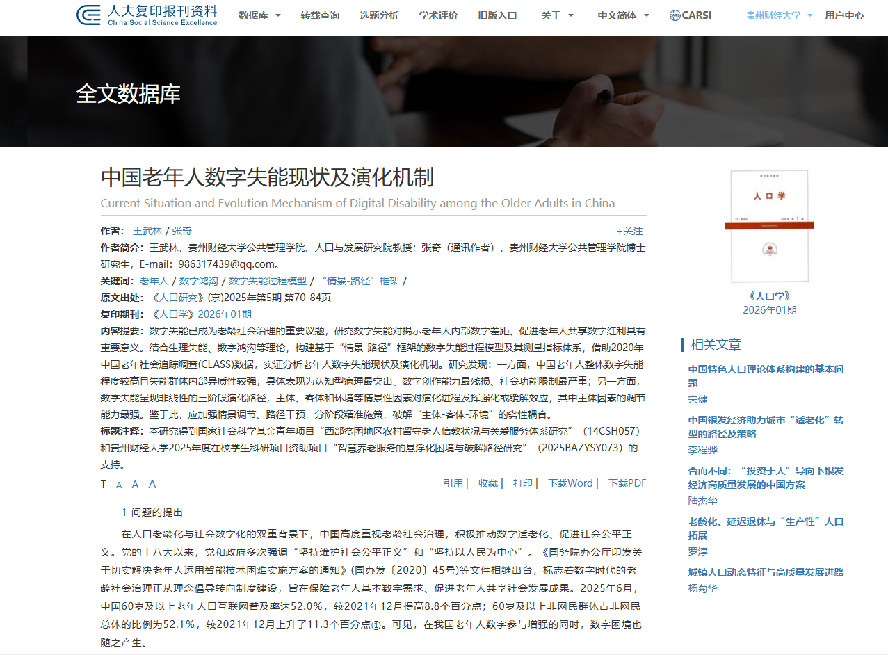
Task: Expand the 关于 dropdown menu
Action: [558, 15]
